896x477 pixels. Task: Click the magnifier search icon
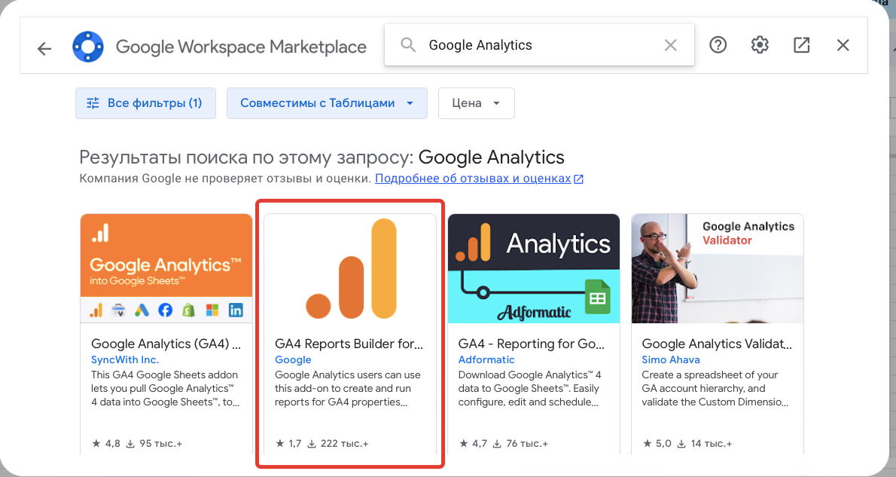[x=408, y=45]
